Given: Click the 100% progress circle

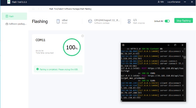Looking at the screenshot, I should pos(72,47).
